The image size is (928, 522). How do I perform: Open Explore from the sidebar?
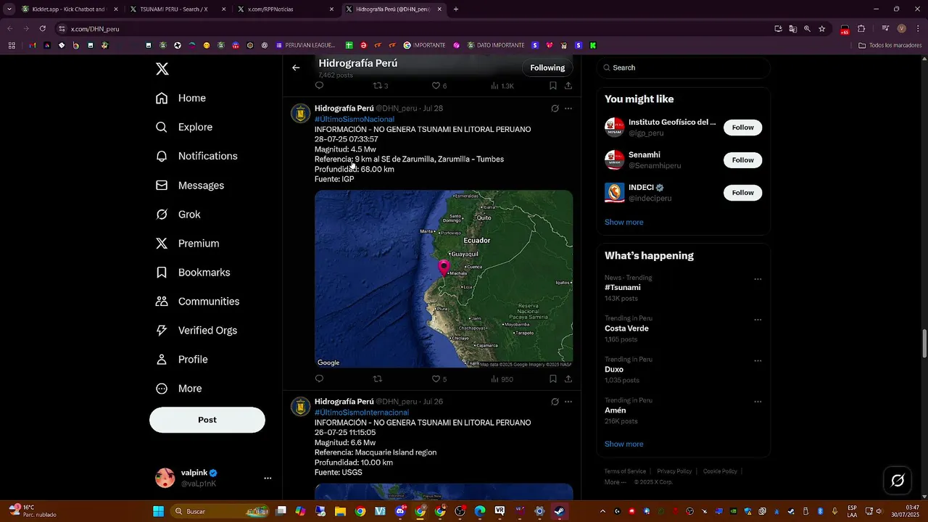point(185,127)
